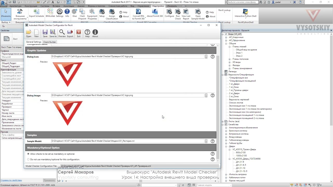Expand the Воздуховоды tree node
Screen dimensions: 333x187
tap(226, 137)
